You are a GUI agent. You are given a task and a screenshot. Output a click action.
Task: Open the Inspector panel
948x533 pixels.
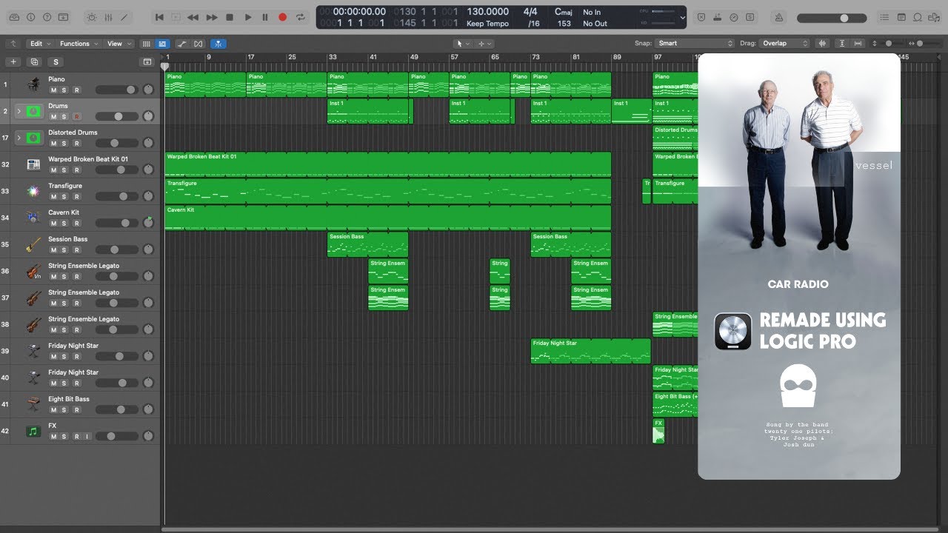coord(30,16)
